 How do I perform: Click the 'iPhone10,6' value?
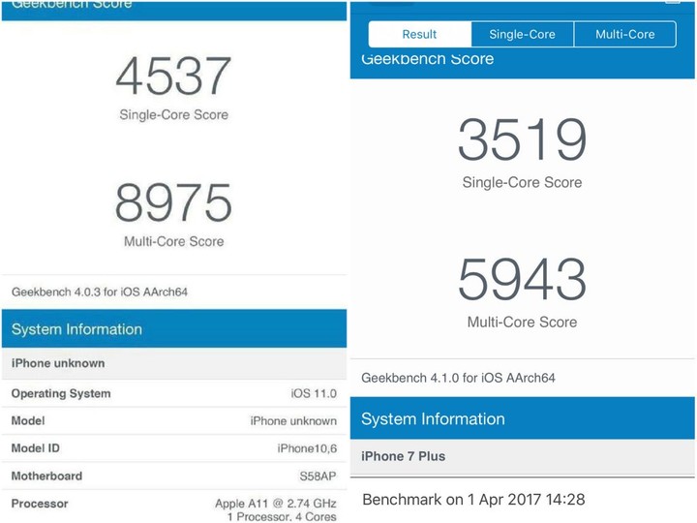coord(307,448)
